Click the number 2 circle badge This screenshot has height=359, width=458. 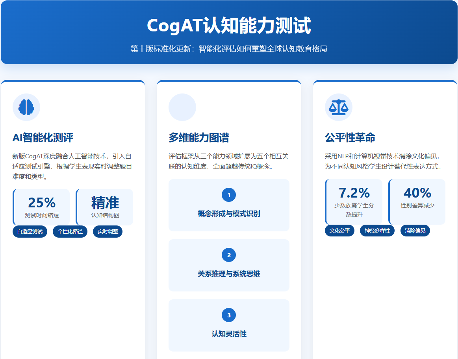[x=229, y=255]
